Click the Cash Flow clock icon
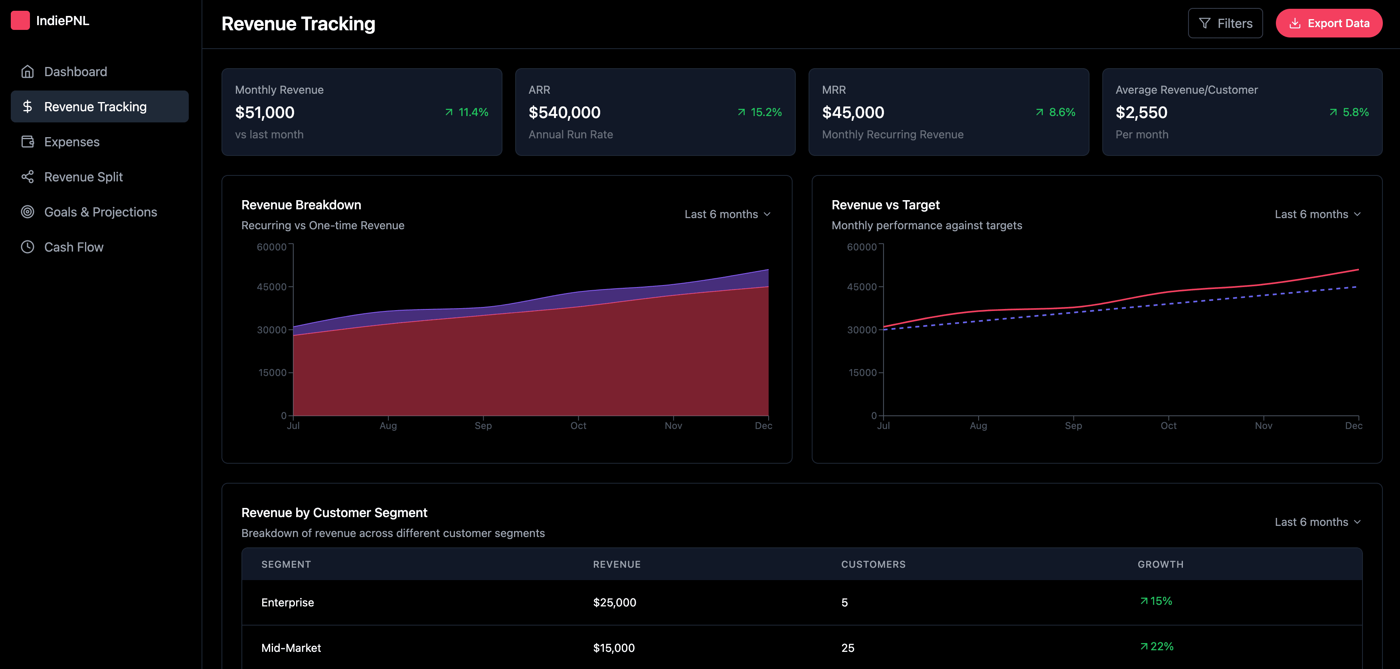Viewport: 1400px width, 669px height. point(28,247)
